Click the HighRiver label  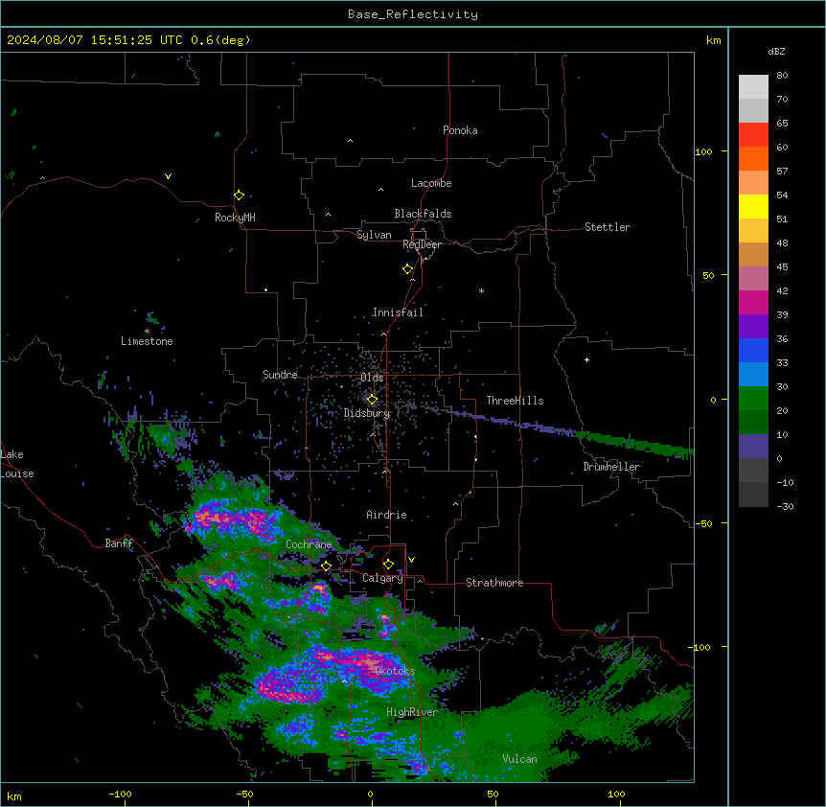point(412,712)
